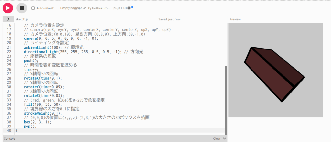Open the p5.js version settings gear
Screen dimensions: 331x142
[x=129, y=8]
